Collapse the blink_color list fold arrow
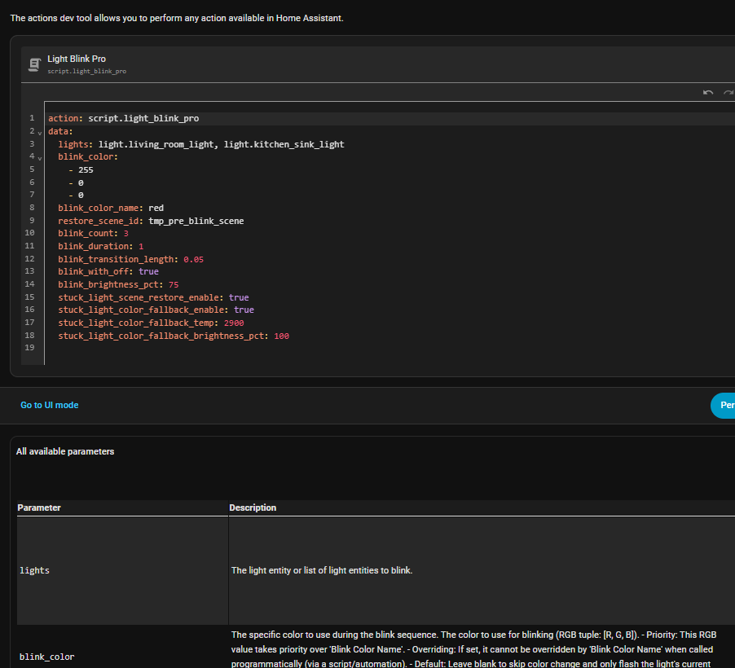This screenshot has height=668, width=735. (x=38, y=157)
